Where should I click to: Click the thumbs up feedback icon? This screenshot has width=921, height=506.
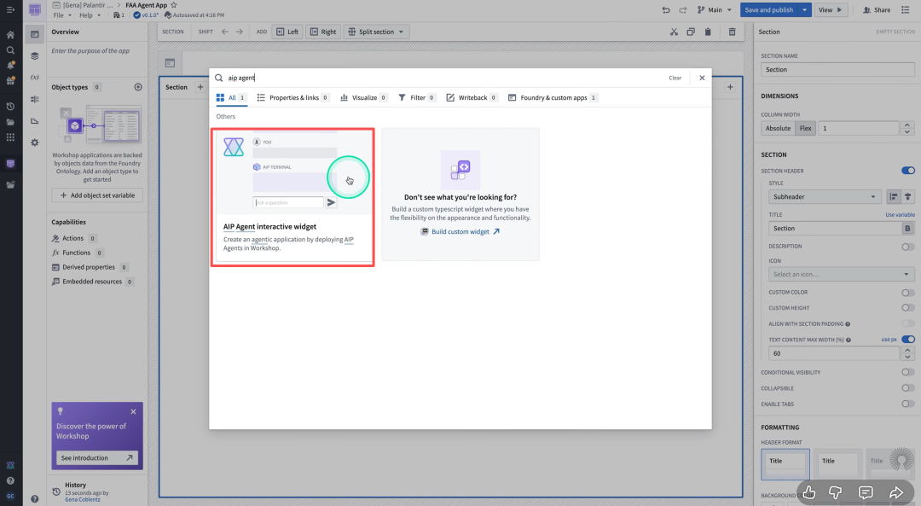click(808, 492)
